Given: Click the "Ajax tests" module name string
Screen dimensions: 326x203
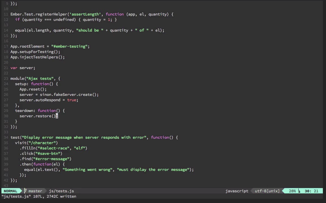Looking at the screenshot, I should [x=40, y=78].
